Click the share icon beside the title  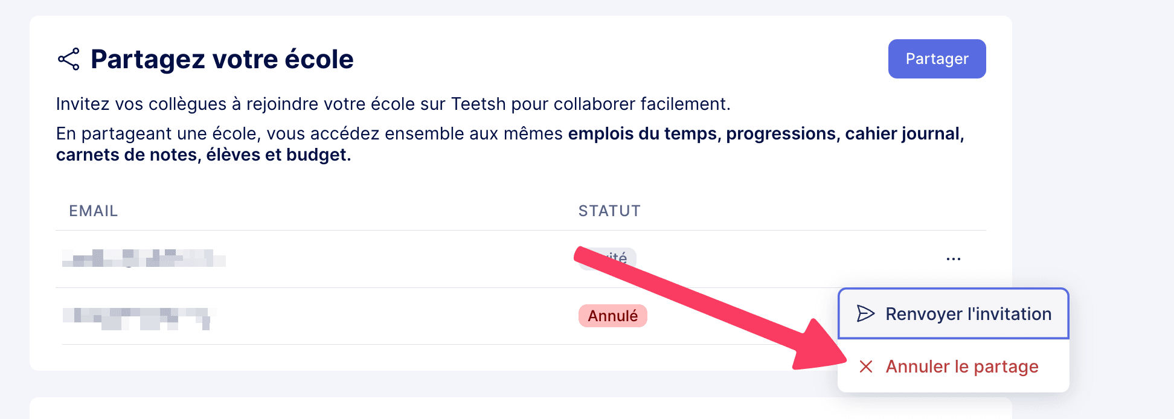click(x=68, y=59)
